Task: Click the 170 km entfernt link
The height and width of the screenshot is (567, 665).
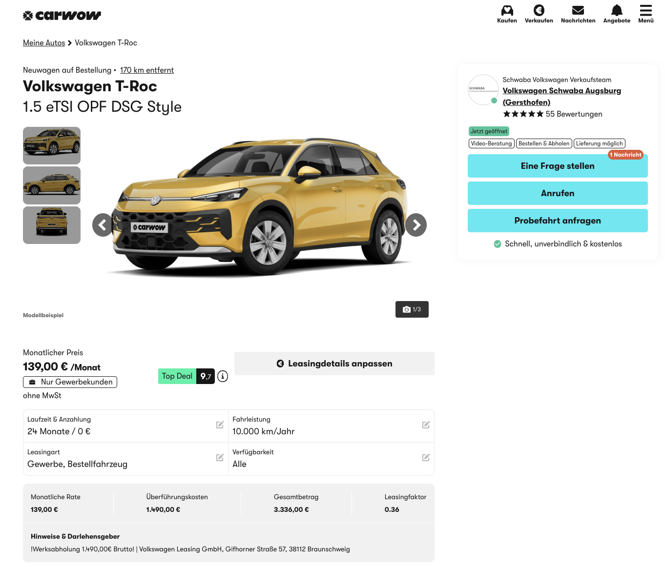Action: coord(146,70)
